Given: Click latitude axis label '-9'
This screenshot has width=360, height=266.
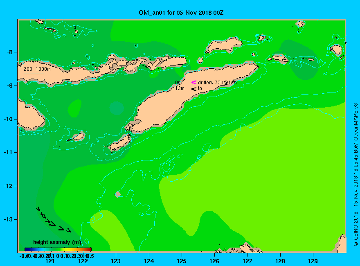Looking at the screenshot, I should tap(10, 86).
